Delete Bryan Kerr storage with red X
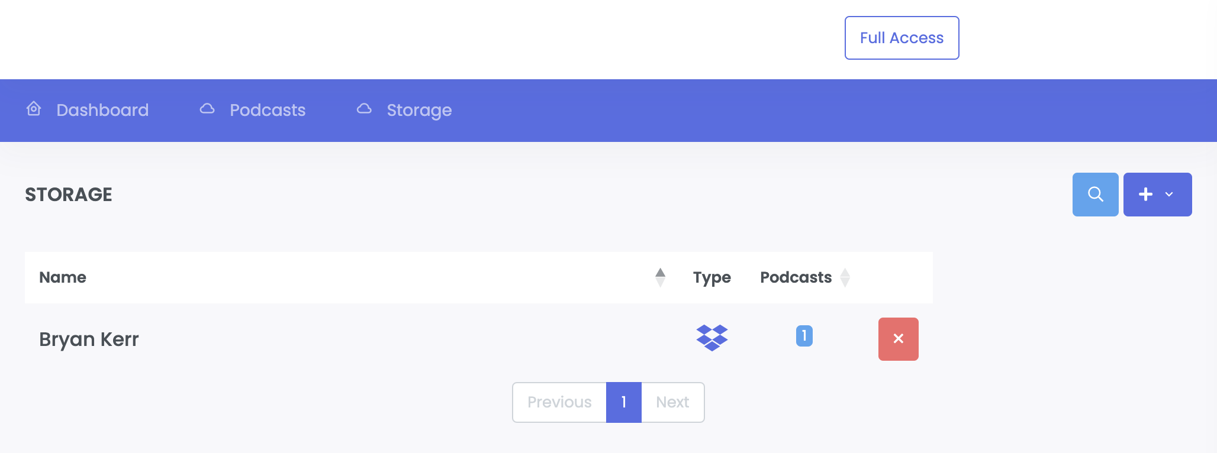The width and height of the screenshot is (1217, 453). point(898,339)
